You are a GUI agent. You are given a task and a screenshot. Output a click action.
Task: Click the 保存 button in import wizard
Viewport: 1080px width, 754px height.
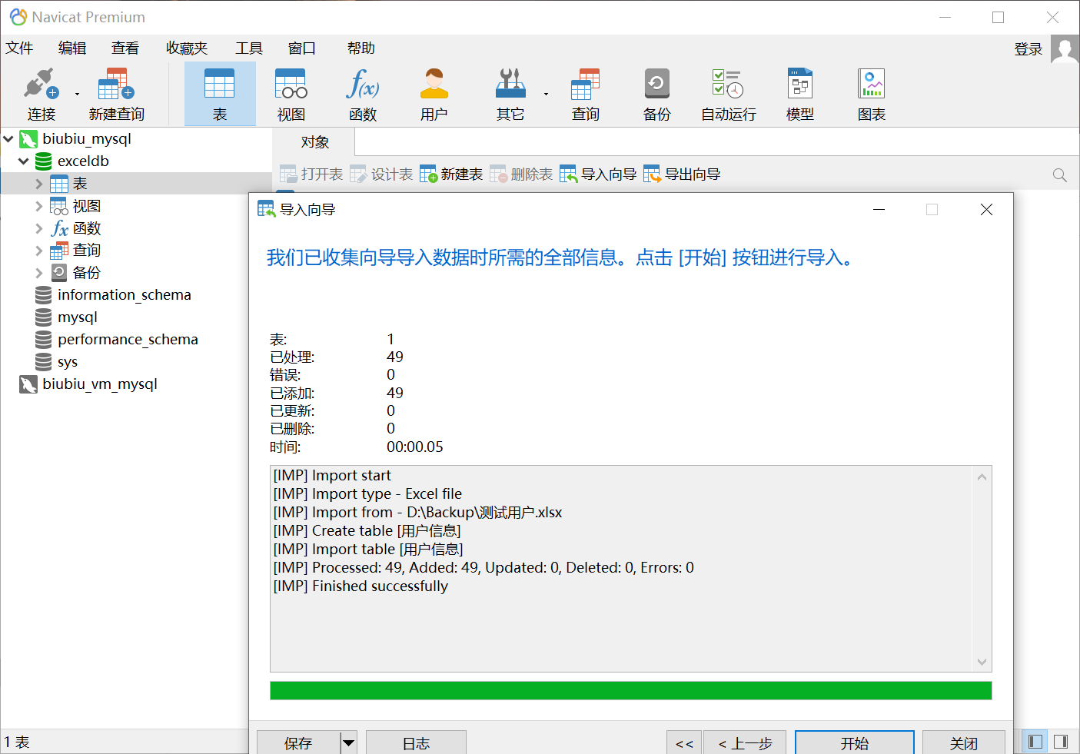point(298,742)
